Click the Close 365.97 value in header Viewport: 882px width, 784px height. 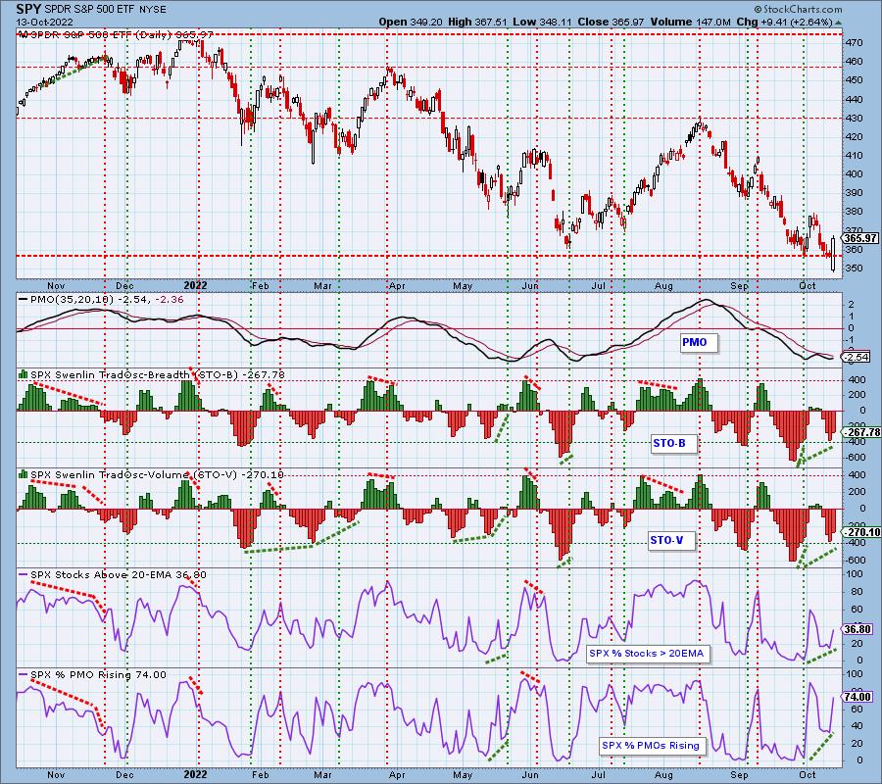coord(612,22)
